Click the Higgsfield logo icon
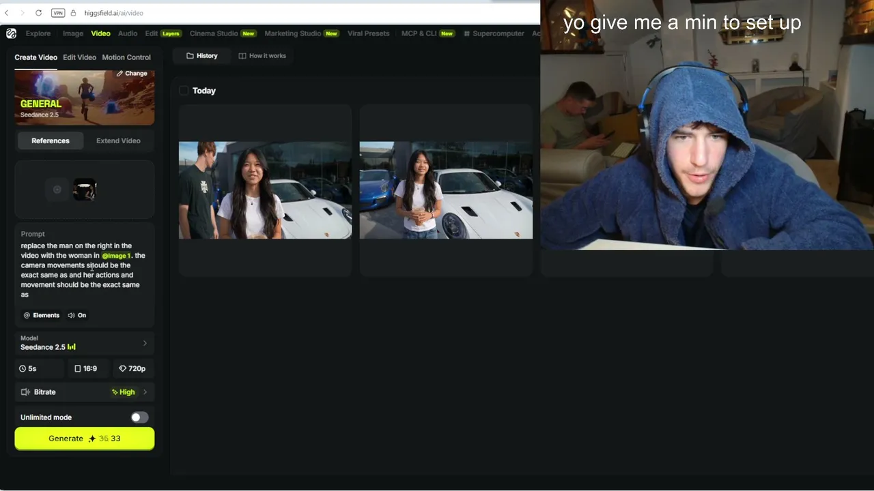The height and width of the screenshot is (491, 874). [x=11, y=33]
